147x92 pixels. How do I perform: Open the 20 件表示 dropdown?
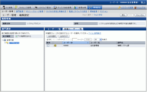[98, 40]
